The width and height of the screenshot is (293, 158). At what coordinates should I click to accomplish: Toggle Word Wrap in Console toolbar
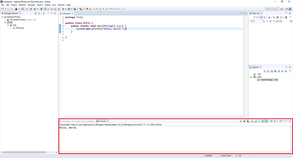coord(259,121)
